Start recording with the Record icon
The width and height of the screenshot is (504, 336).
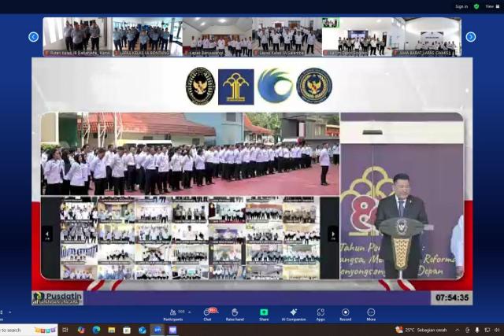(345, 313)
